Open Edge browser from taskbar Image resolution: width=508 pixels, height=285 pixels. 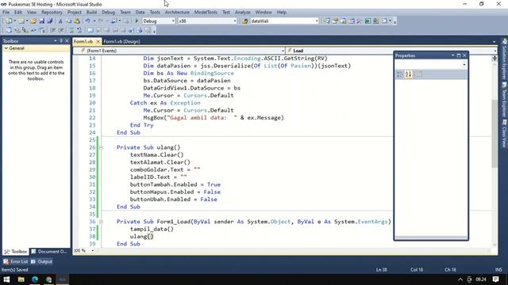click(x=35, y=279)
